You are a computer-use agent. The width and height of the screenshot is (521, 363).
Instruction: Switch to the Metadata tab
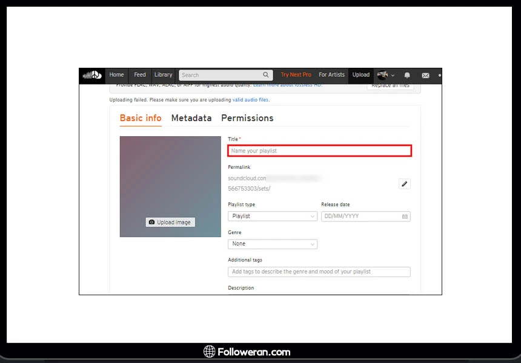click(191, 118)
